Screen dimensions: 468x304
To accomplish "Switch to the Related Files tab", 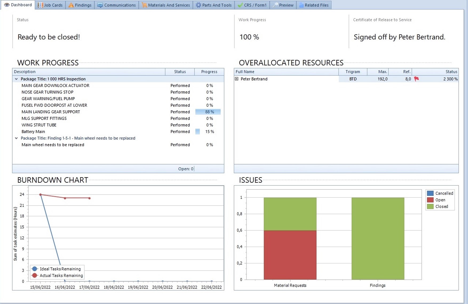I will 314,5.
